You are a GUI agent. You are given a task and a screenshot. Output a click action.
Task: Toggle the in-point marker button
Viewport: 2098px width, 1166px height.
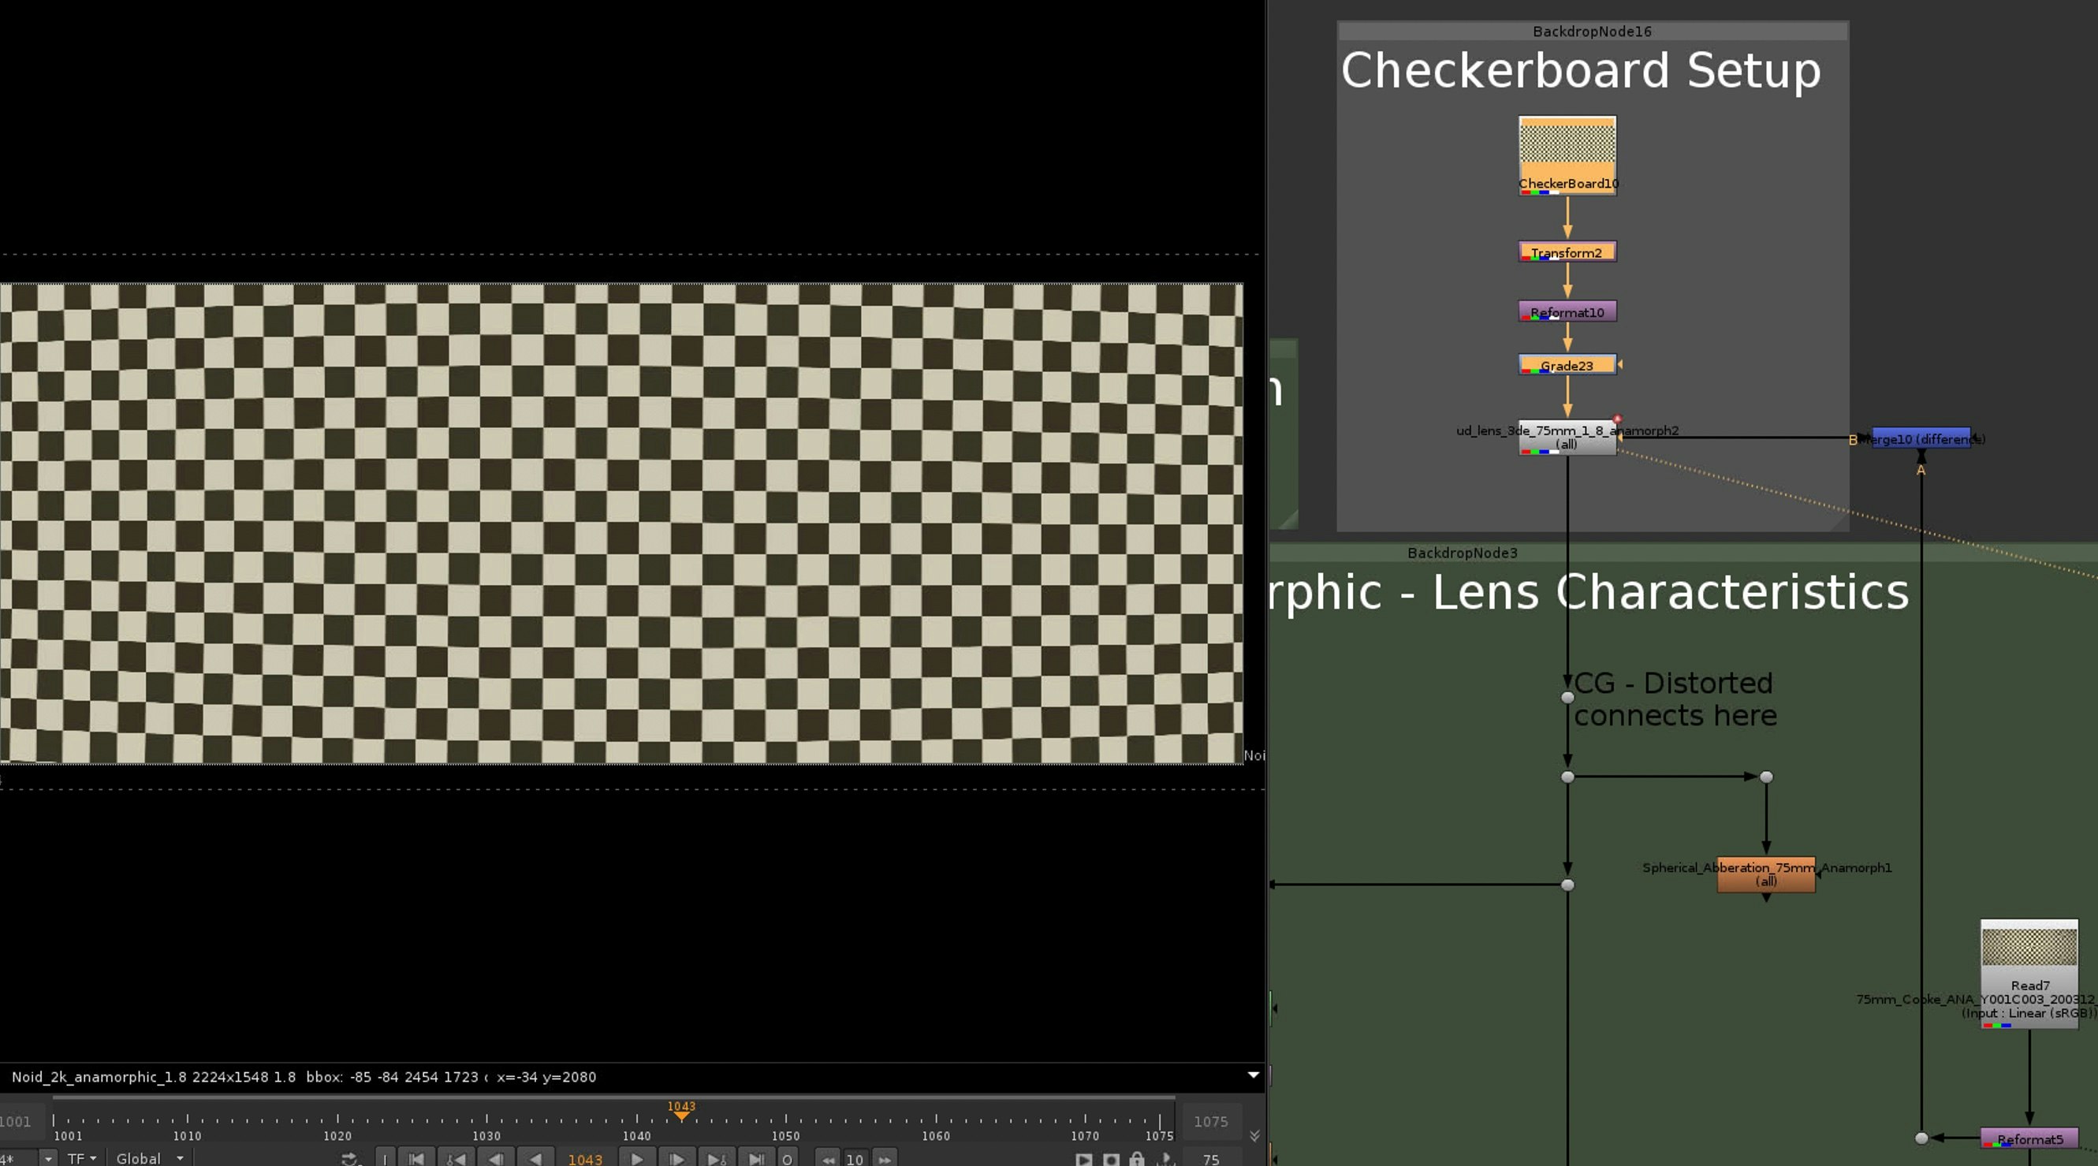click(386, 1159)
